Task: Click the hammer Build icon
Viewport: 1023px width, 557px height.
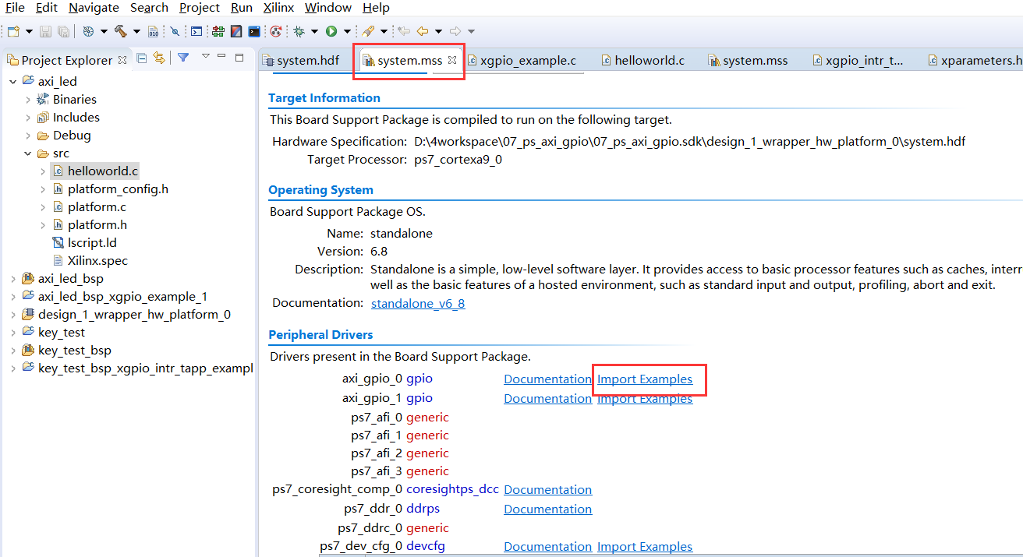Action: coord(121,32)
